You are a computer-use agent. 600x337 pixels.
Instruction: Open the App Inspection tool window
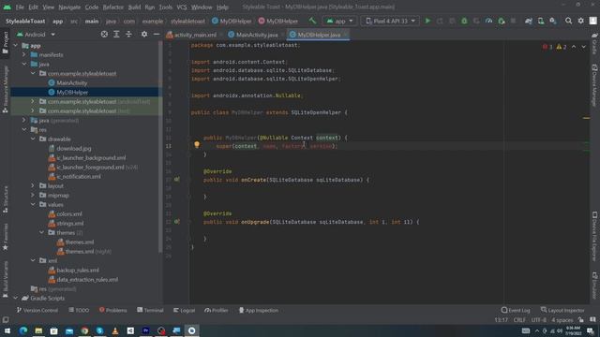pyautogui.click(x=259, y=310)
